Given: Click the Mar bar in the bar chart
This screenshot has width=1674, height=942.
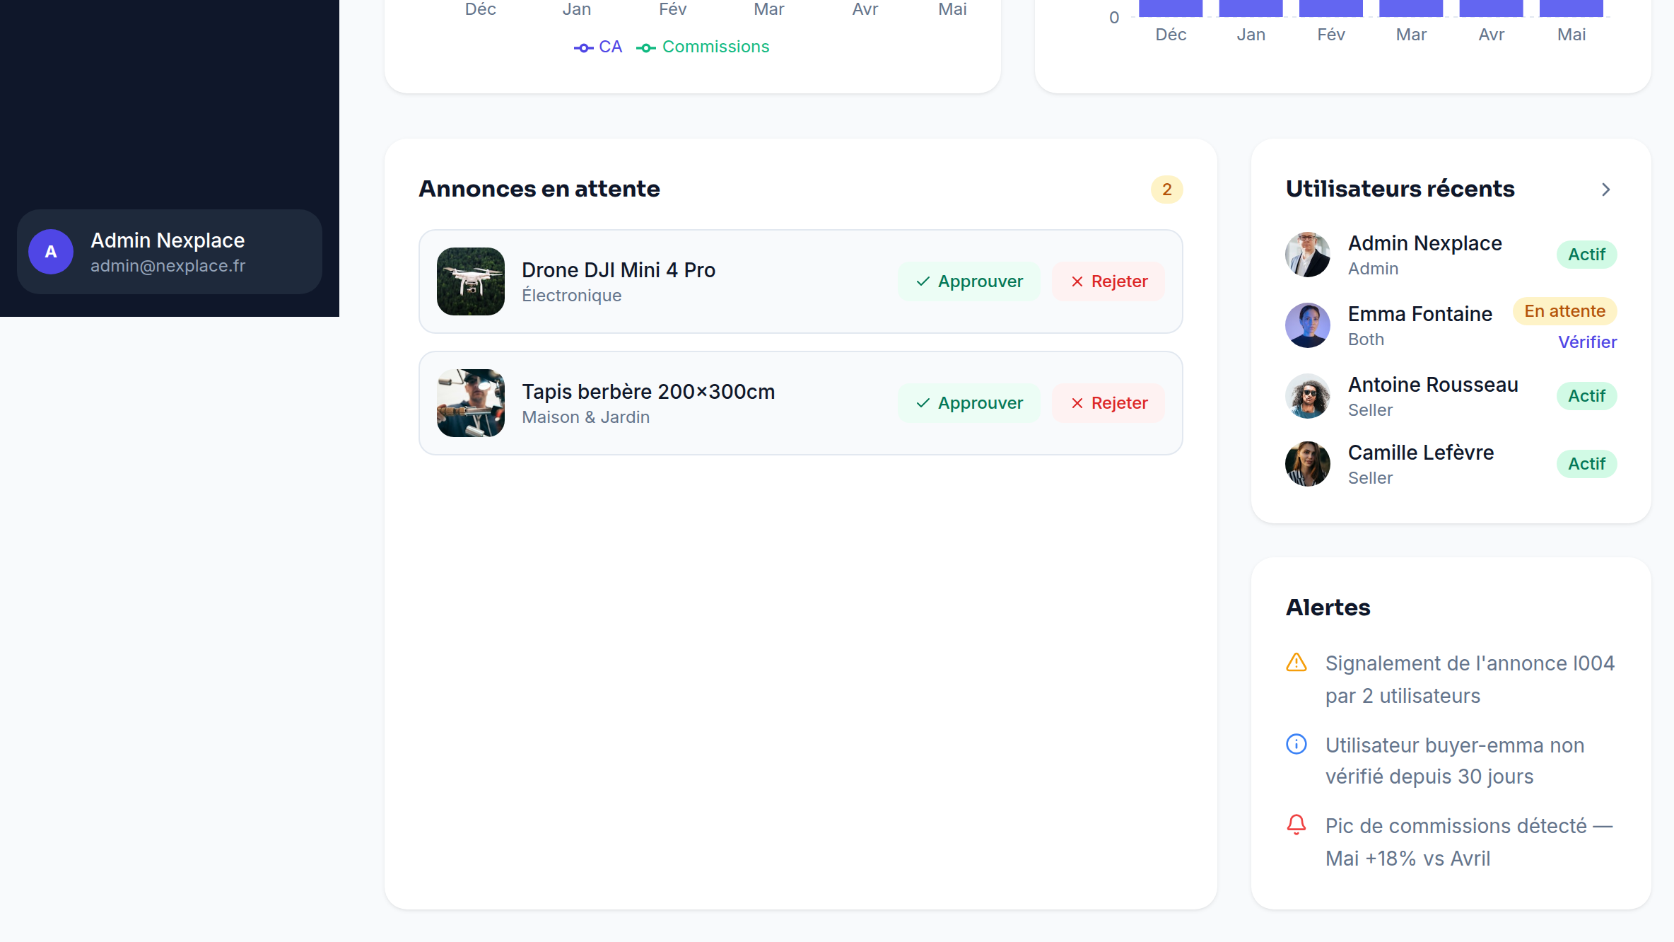Looking at the screenshot, I should [1411, 8].
